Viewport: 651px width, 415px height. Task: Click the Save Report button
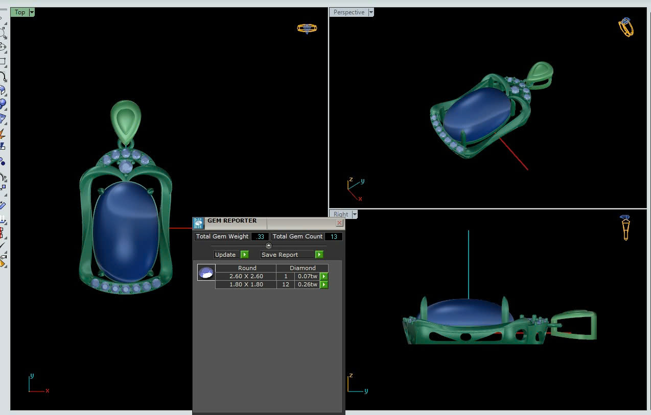click(286, 255)
